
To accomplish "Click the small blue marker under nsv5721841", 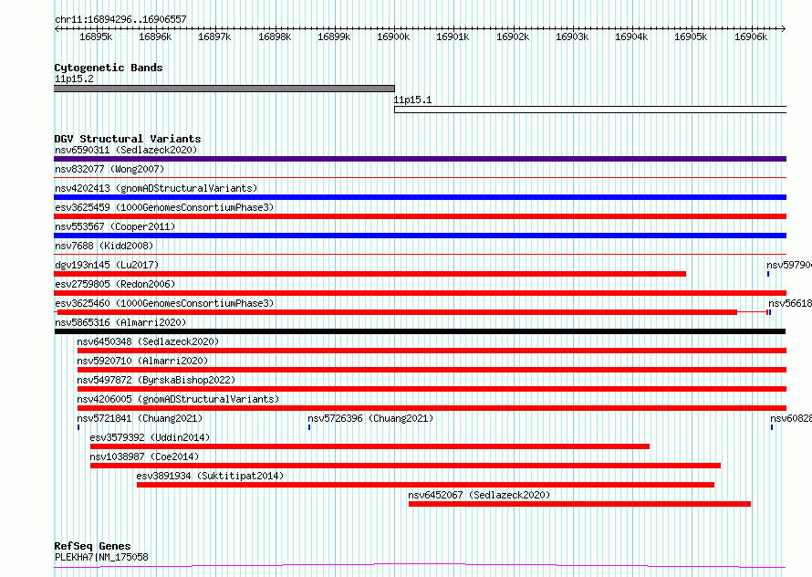I will click(x=78, y=427).
